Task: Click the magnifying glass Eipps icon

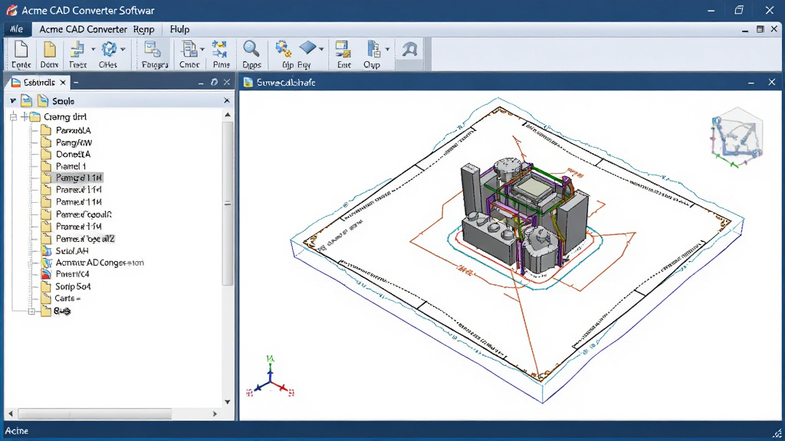Action: (x=251, y=49)
